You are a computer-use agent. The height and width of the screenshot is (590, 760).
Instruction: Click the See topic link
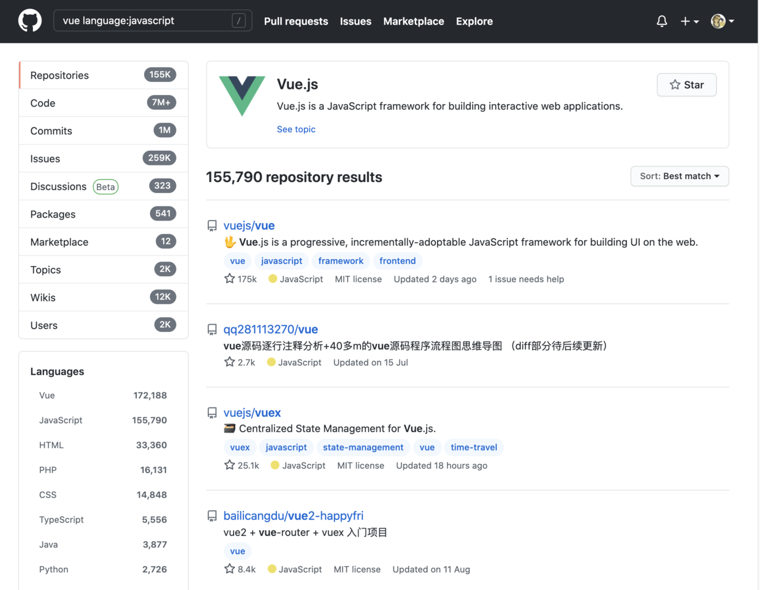(x=296, y=129)
